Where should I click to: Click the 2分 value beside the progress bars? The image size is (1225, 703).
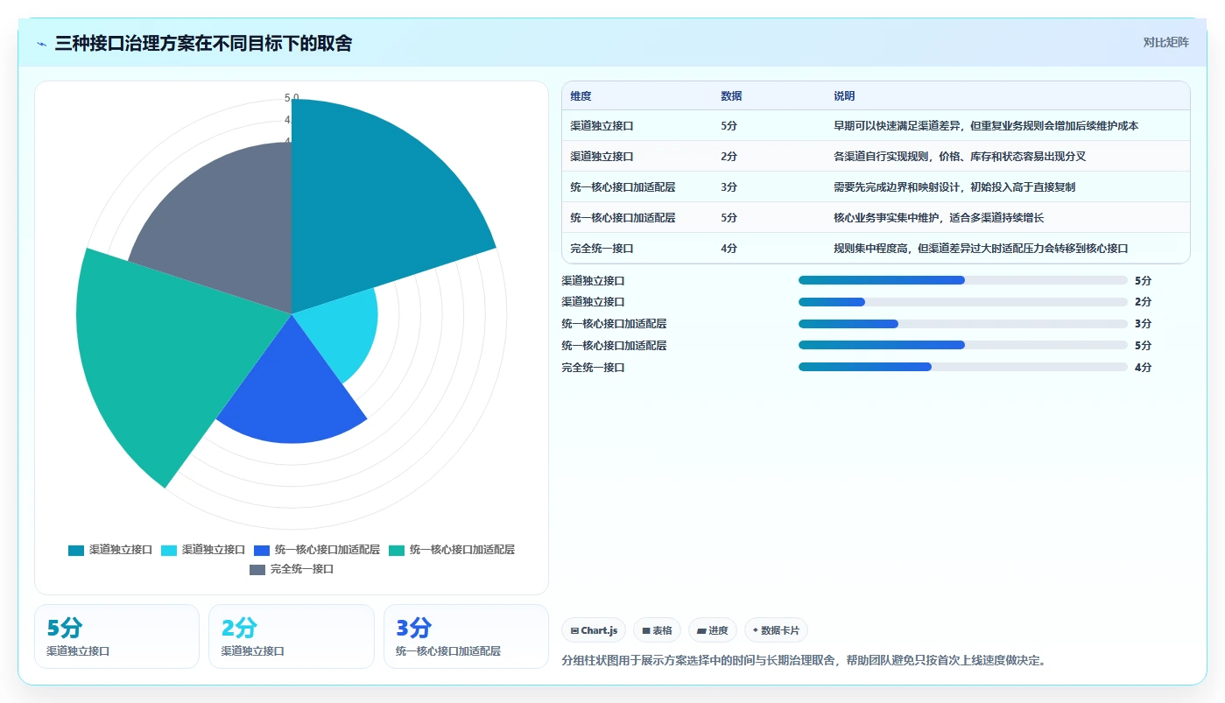click(1143, 302)
